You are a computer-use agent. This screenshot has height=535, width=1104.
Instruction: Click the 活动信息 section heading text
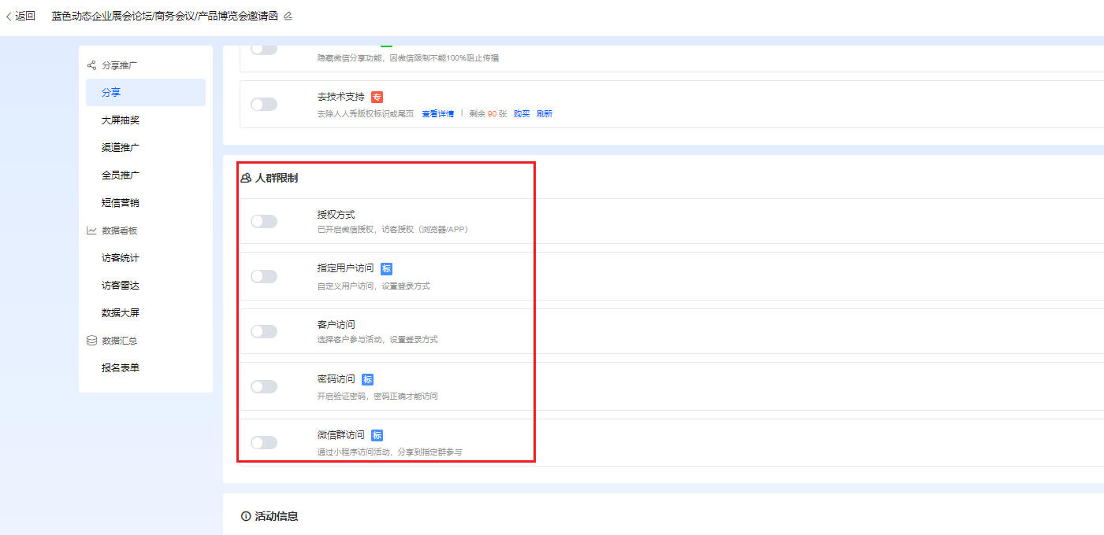pos(277,516)
